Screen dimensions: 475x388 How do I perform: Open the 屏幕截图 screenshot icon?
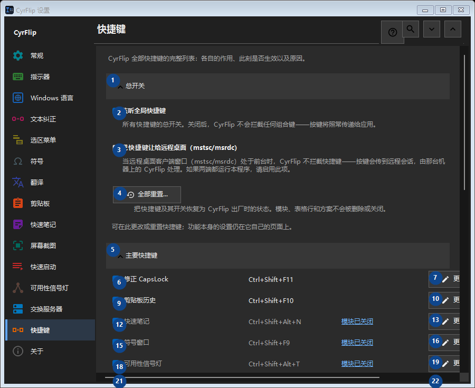click(18, 245)
